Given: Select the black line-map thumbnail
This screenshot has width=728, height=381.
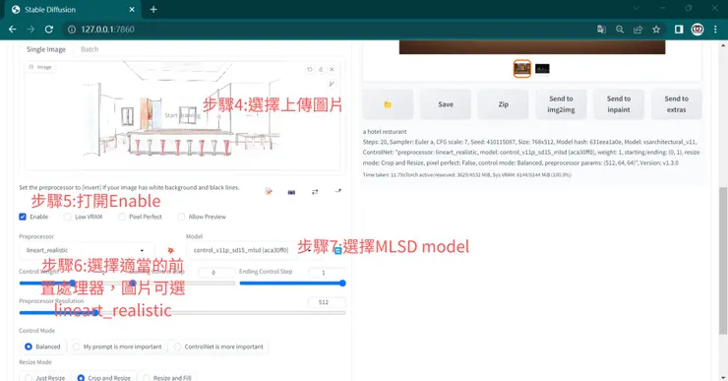Looking at the screenshot, I should click(542, 69).
